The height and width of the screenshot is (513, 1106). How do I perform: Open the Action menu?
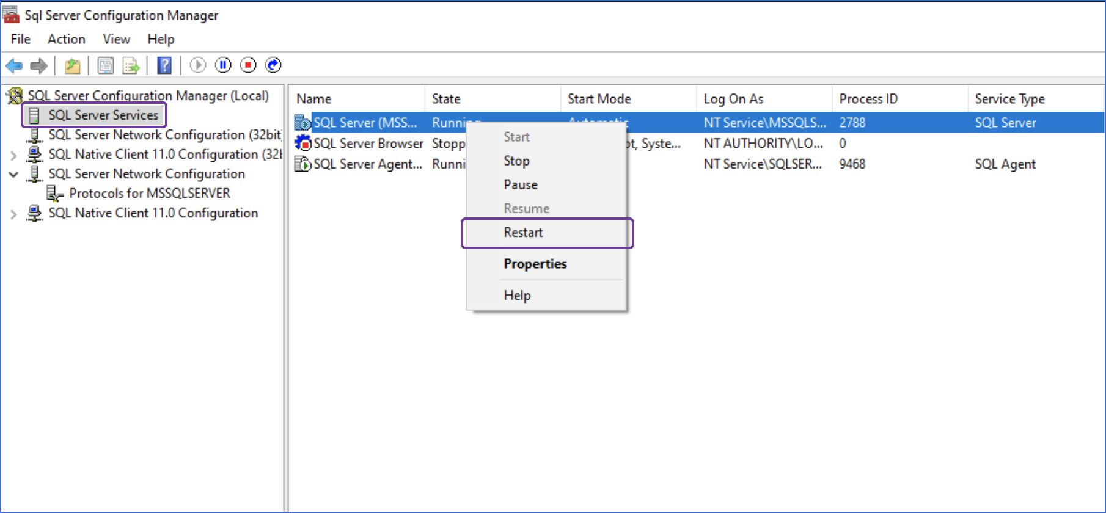pos(67,39)
